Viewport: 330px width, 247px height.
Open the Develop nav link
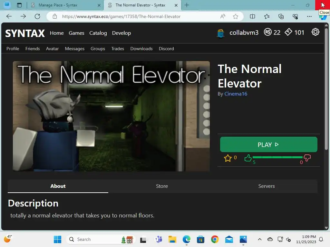click(x=121, y=33)
